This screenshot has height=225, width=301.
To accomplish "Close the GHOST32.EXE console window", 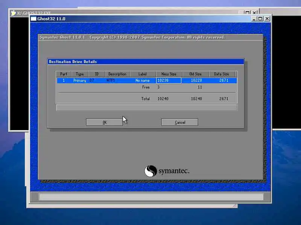I will click(254, 13).
